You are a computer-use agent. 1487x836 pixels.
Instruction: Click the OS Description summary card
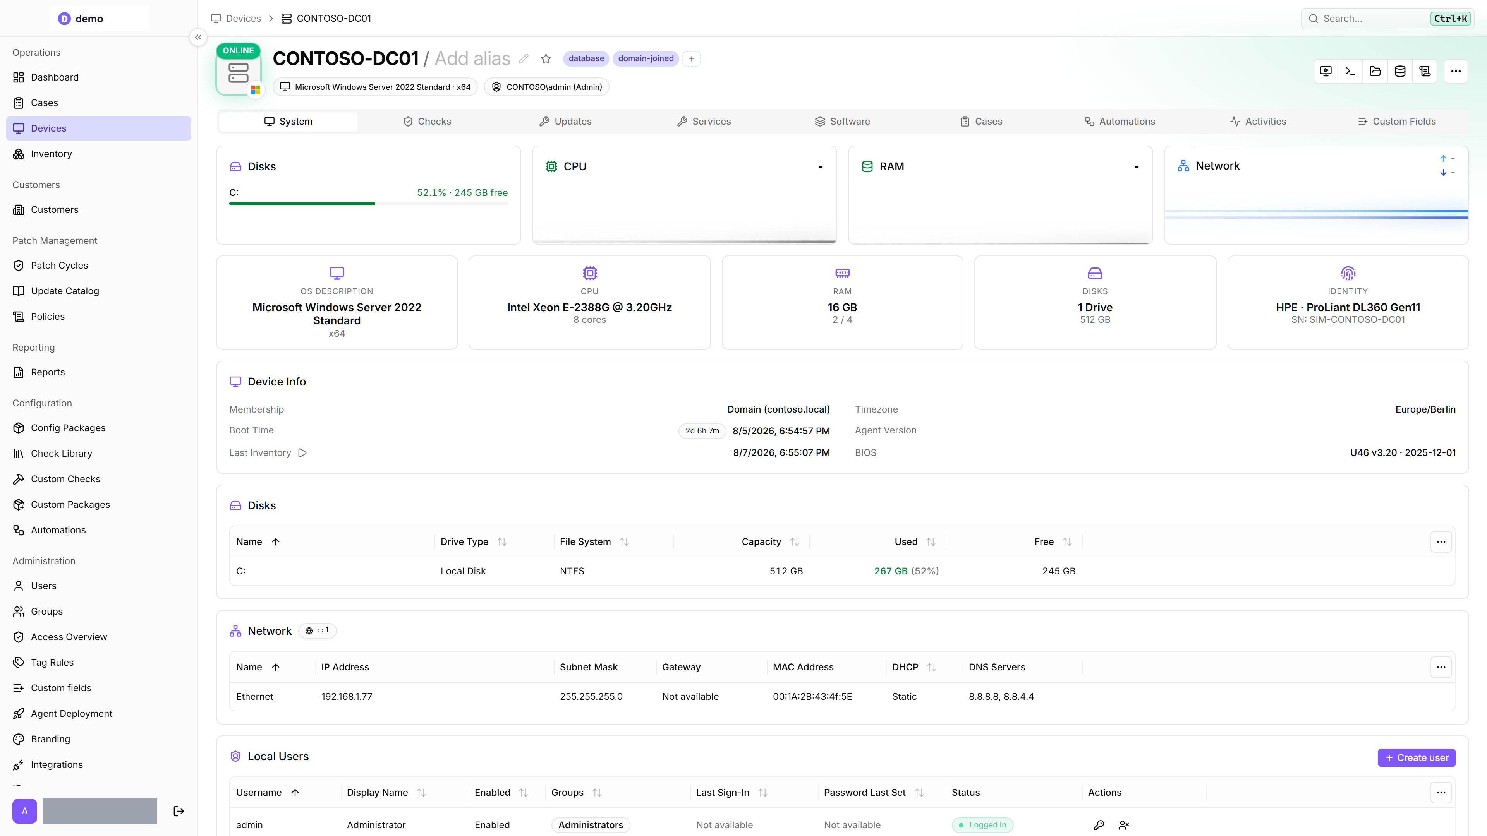[x=337, y=303]
